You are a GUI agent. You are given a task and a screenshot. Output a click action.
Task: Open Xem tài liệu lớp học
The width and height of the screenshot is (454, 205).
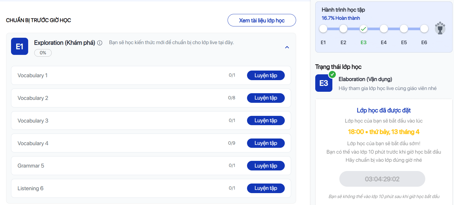tap(262, 20)
